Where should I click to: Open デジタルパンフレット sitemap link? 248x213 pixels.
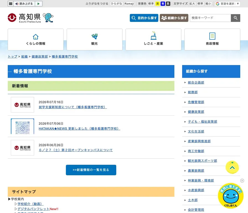pos(33,209)
